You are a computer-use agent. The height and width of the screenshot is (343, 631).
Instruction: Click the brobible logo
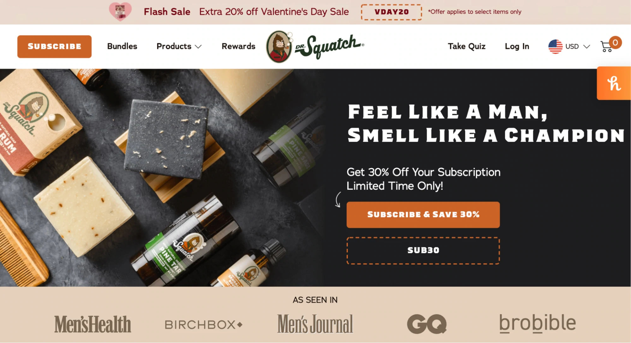point(537,323)
